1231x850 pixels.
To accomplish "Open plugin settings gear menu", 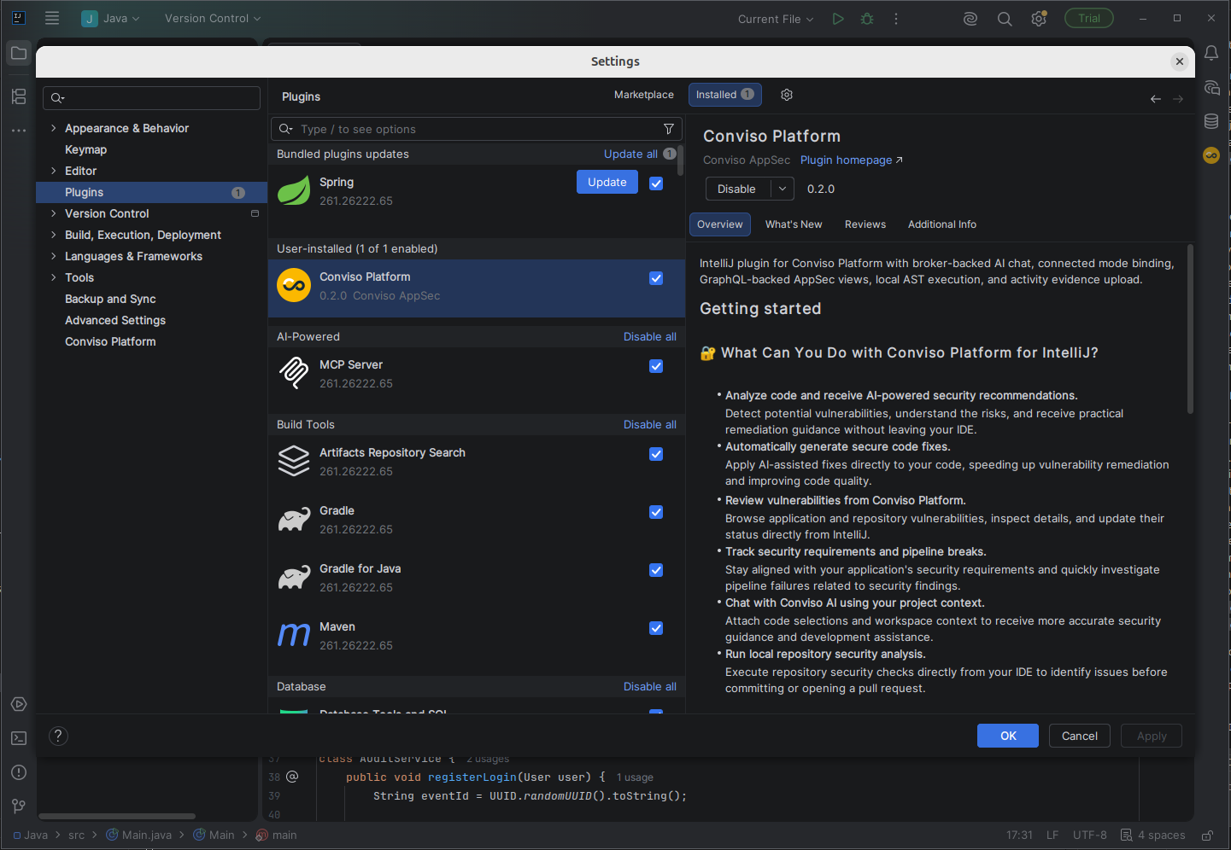I will [787, 95].
